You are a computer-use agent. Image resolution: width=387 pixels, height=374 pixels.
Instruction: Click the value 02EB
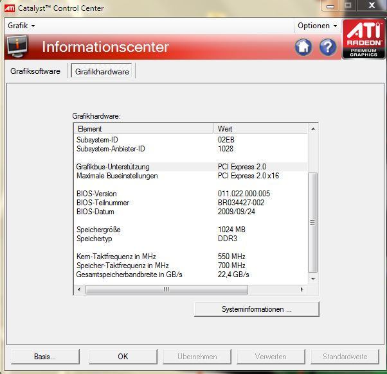tap(226, 140)
